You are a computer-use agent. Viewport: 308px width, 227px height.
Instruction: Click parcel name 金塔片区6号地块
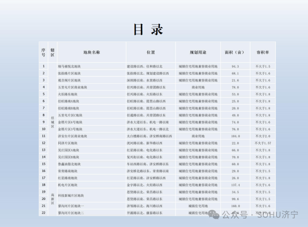pyautogui.click(x=70, y=122)
